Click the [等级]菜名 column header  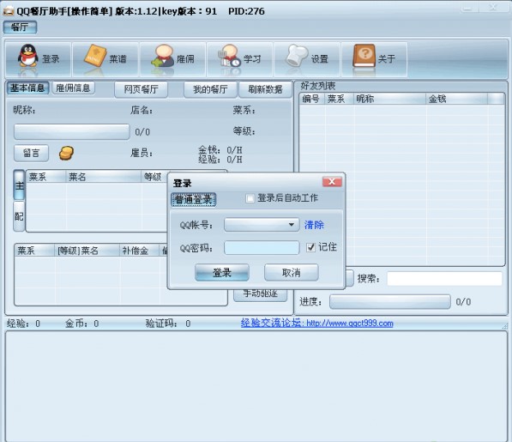87,251
